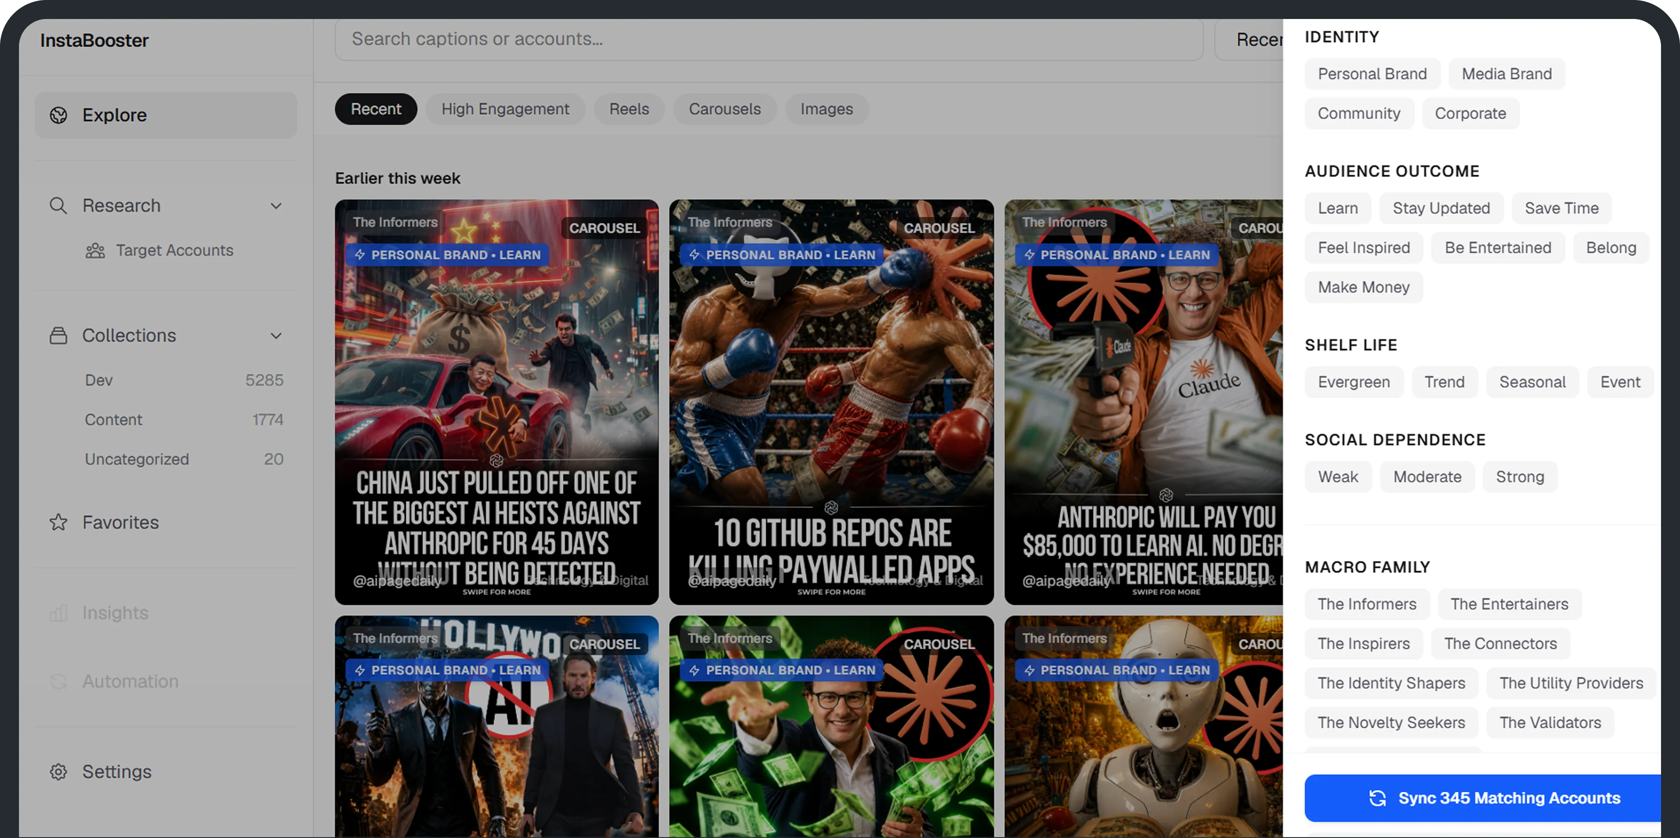Toggle the Media Brand identity filter
The image size is (1680, 838).
point(1507,74)
